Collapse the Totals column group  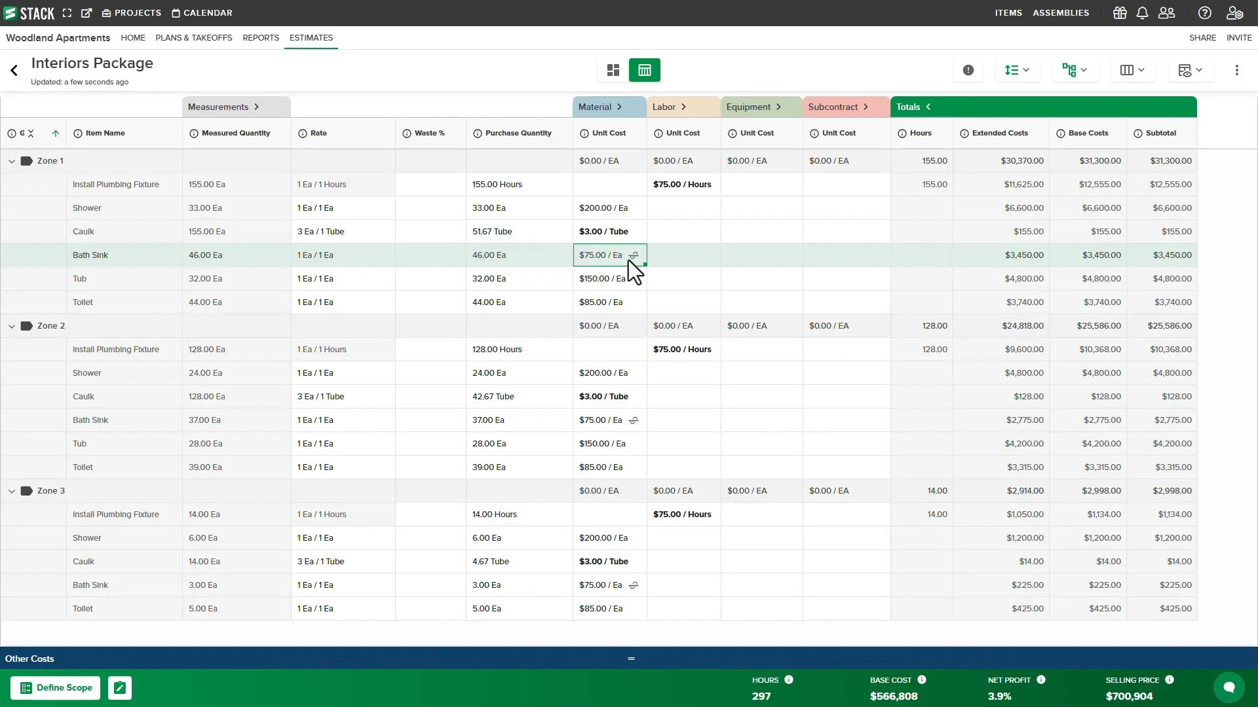click(x=928, y=107)
